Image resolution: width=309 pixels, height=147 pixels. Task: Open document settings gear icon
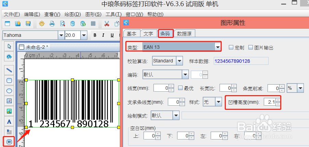click(41, 24)
